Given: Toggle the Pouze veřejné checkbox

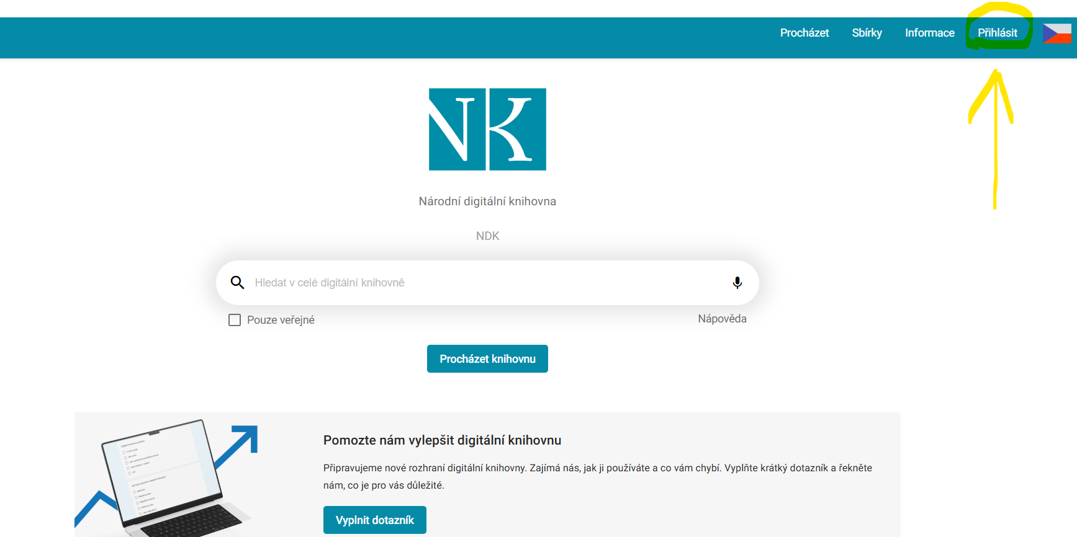Looking at the screenshot, I should tap(235, 320).
